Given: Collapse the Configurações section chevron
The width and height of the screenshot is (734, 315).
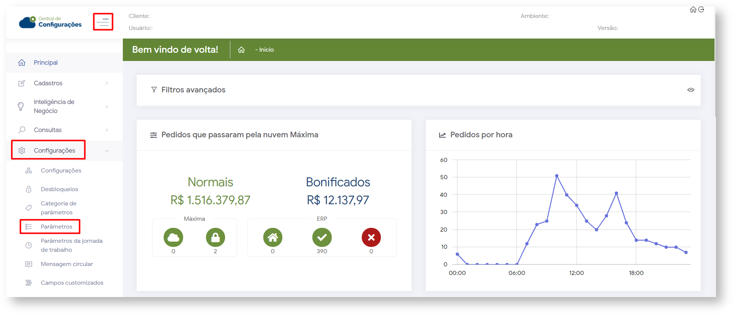Looking at the screenshot, I should 107,151.
